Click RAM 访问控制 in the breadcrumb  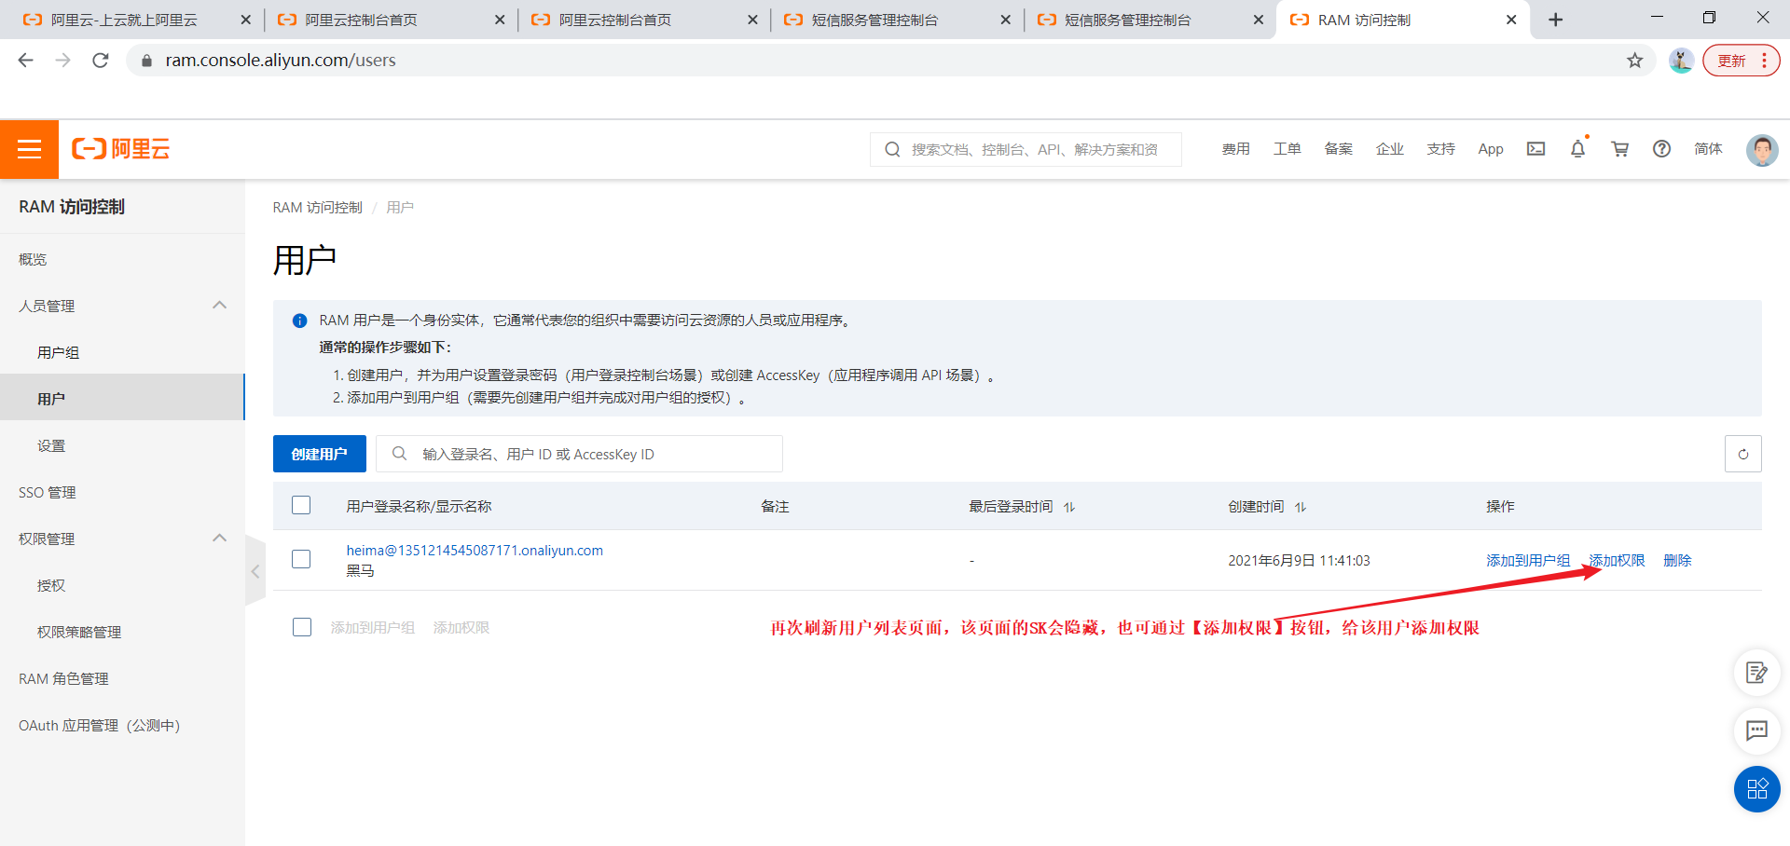317,208
